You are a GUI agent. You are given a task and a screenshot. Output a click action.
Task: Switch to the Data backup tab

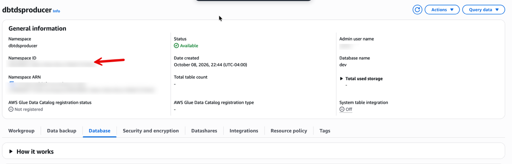(62, 131)
